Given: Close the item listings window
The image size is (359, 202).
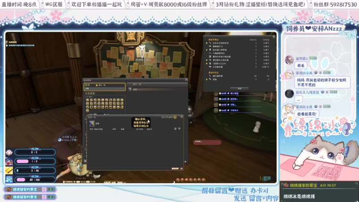Looking at the screenshot, I should [x=182, y=117].
